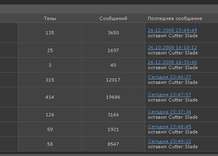Click the topics count 126

point(50,115)
